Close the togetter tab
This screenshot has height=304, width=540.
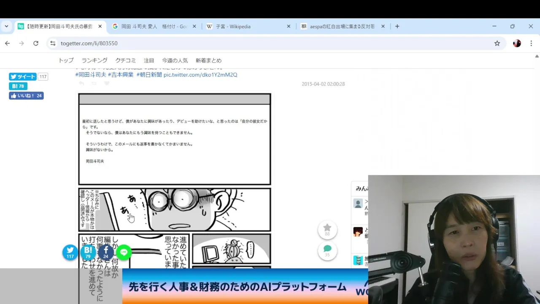100,26
